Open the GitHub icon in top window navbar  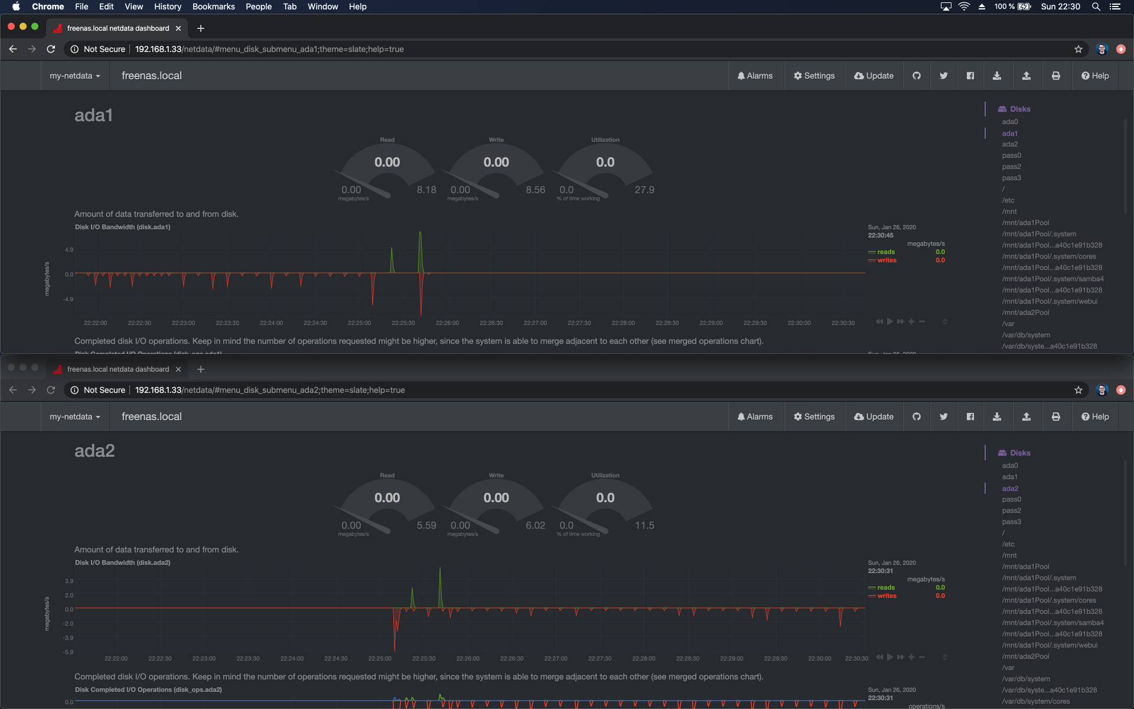tap(916, 76)
